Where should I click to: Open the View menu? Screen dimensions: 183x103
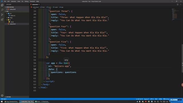[19, 1]
